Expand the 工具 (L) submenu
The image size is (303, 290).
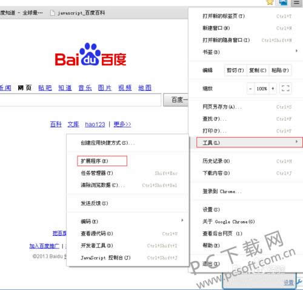pyautogui.click(x=250, y=143)
